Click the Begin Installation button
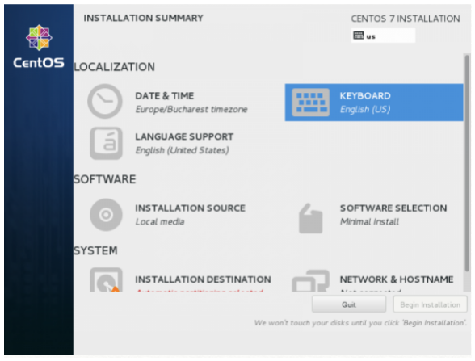This screenshot has height=361, width=475. point(430,304)
